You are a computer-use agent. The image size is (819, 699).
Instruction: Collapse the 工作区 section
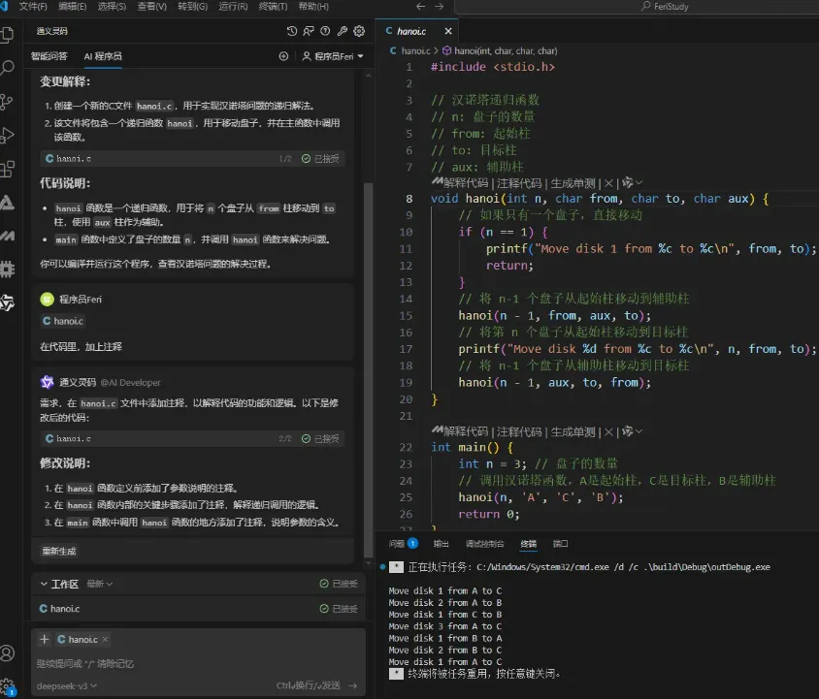click(44, 584)
